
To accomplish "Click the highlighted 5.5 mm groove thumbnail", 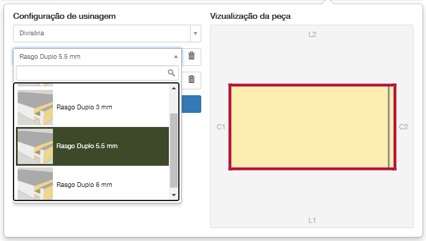I will pos(35,146).
